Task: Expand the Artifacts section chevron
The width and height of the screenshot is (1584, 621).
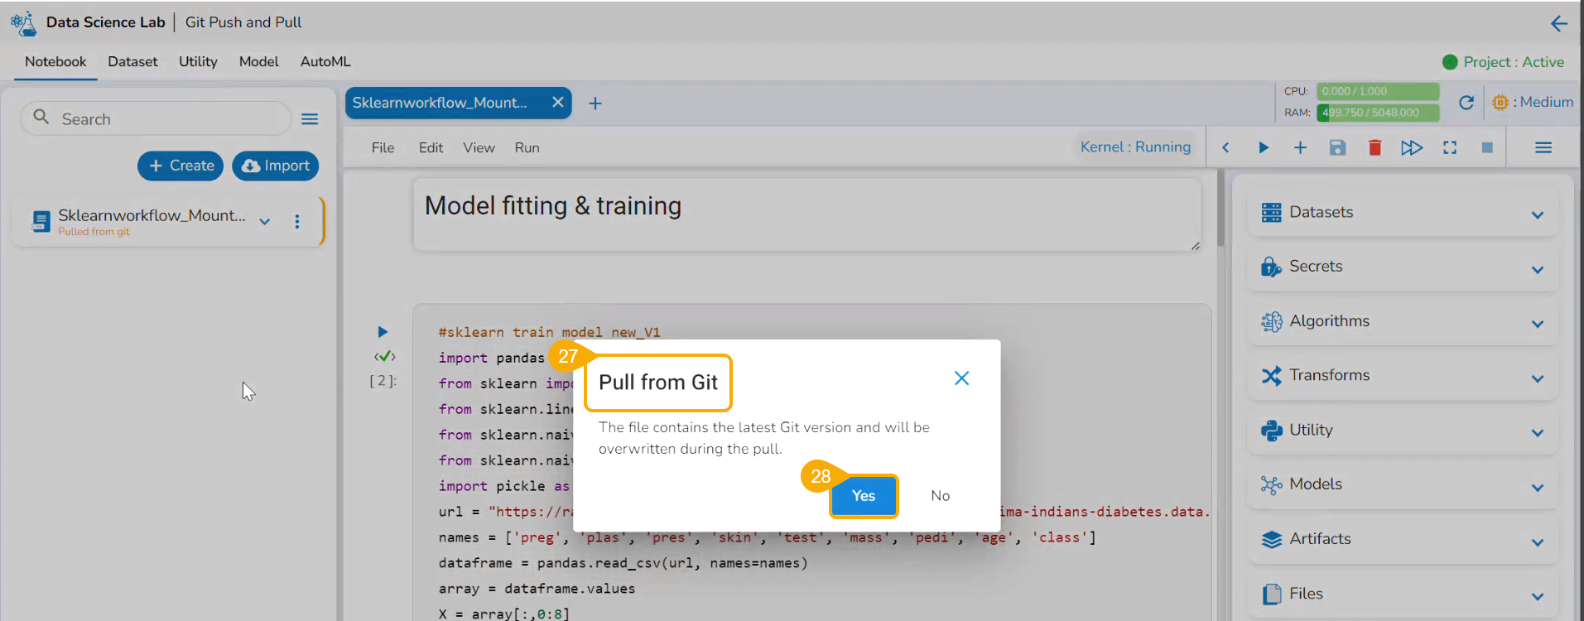Action: [1538, 542]
